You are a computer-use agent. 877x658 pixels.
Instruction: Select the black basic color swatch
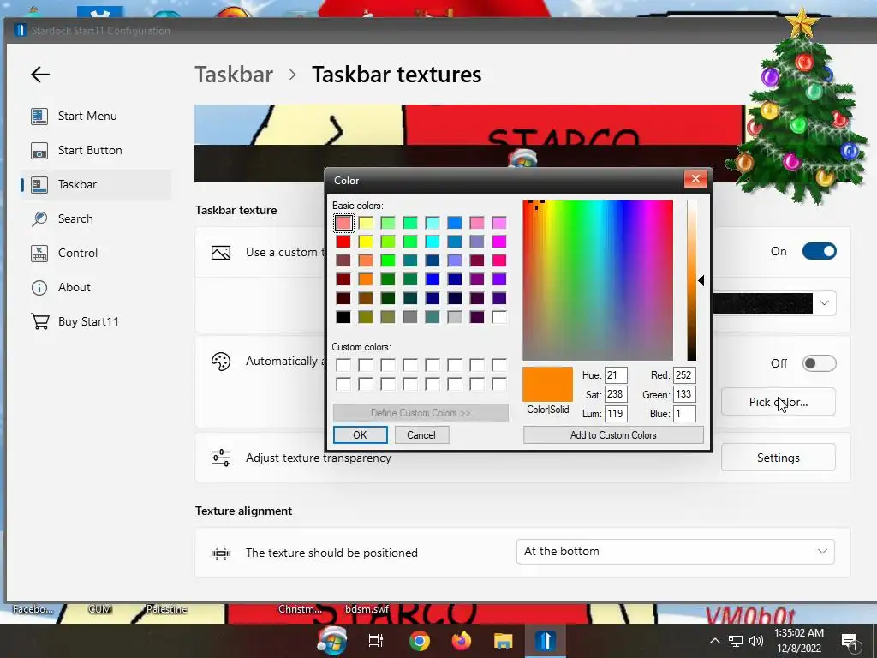tap(343, 317)
